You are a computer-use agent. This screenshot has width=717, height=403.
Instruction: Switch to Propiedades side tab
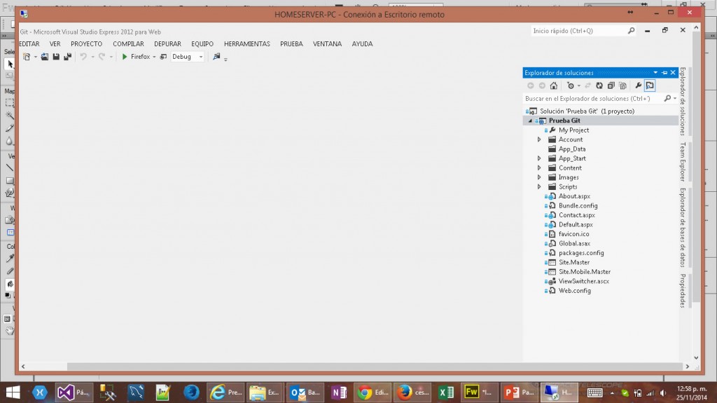(x=683, y=291)
